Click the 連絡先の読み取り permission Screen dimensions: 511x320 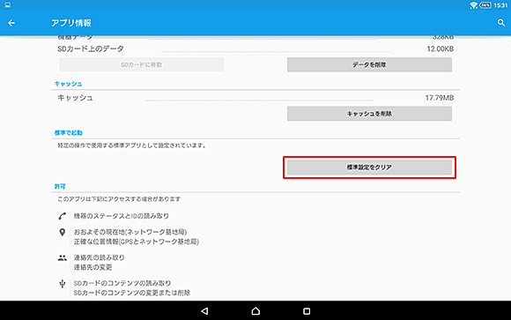coord(99,257)
